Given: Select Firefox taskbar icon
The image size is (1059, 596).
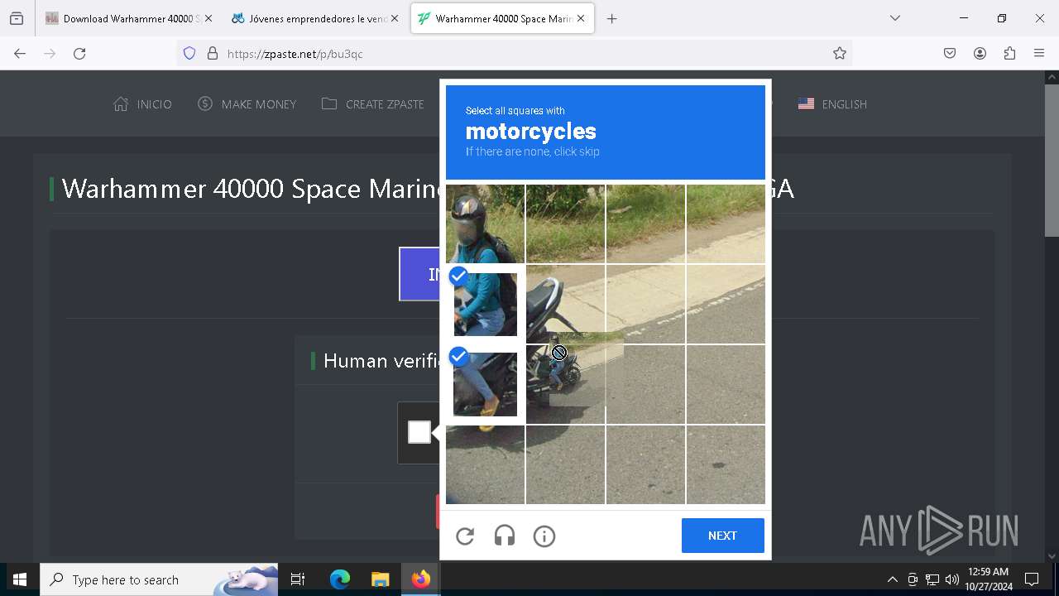Looking at the screenshot, I should (420, 579).
